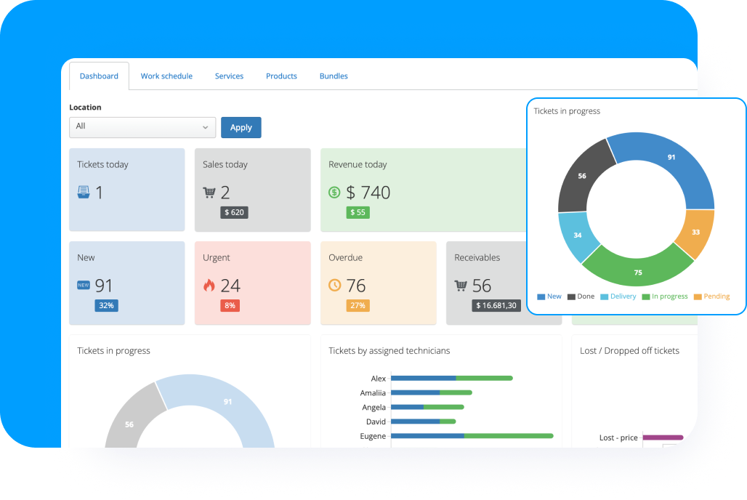Select the orange Pending color swatch in the legend
This screenshot has width=747, height=500.
pyautogui.click(x=698, y=296)
